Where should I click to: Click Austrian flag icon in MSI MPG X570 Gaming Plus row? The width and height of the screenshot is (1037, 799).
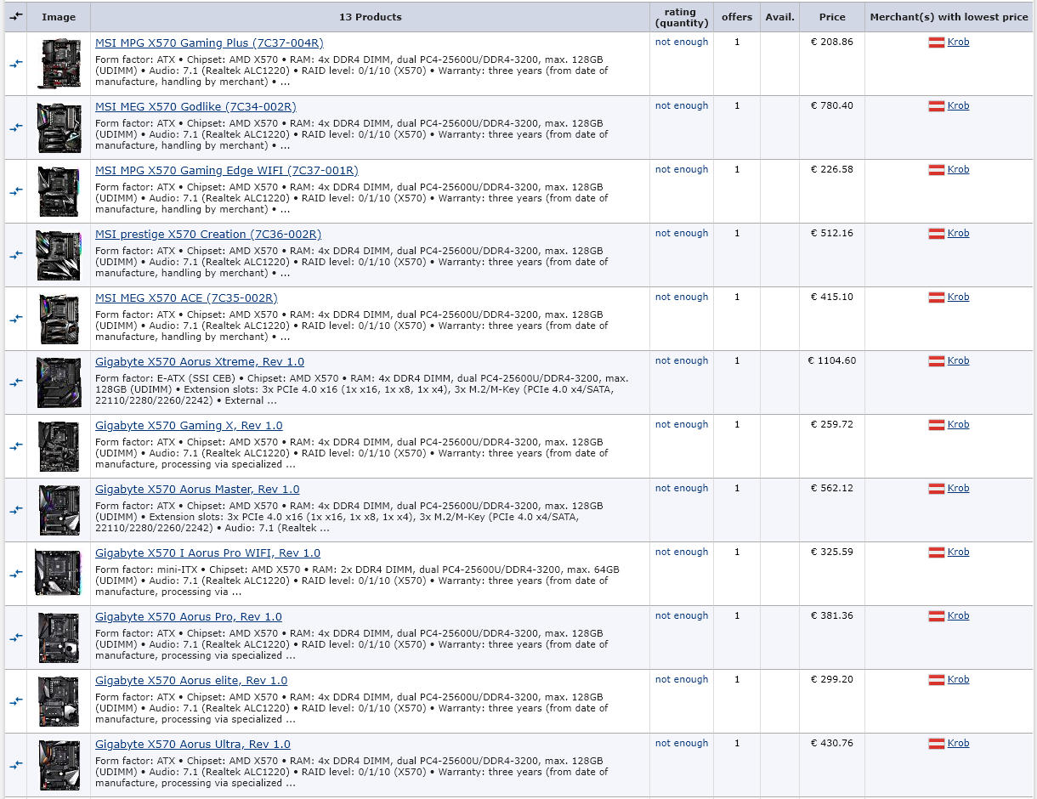pos(937,42)
